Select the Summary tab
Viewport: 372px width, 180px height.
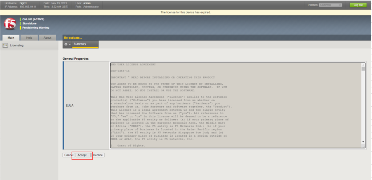pos(80,44)
